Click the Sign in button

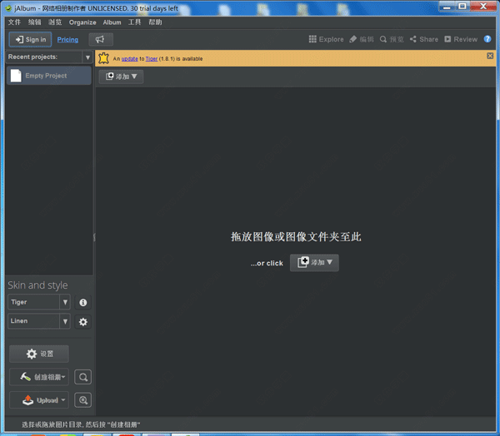click(30, 39)
